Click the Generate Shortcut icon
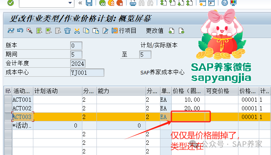This screenshot has height=155, width=271. 211,3
